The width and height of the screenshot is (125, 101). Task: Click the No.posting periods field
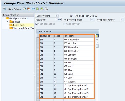[x=92, y=20]
